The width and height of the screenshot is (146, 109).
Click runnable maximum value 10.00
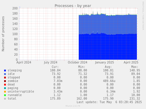[x=136, y=95]
